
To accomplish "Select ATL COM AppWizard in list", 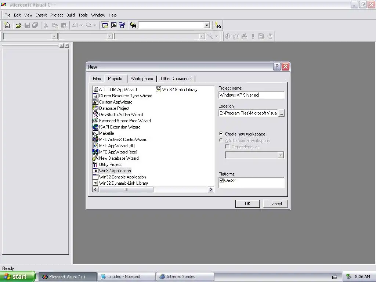I will (x=115, y=90).
